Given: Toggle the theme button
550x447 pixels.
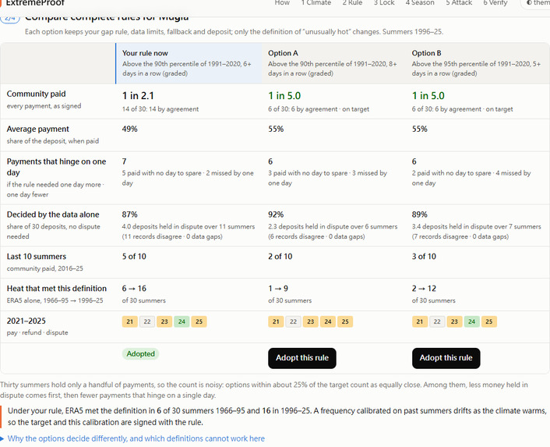Looking at the screenshot, I should (536, 3).
